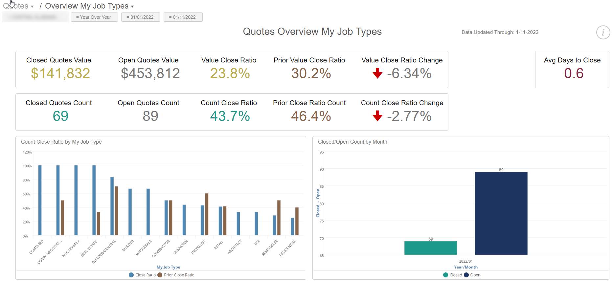This screenshot has height=281, width=613.
Task: Click the -2.77% Count Close Ratio Change
Action: [x=409, y=116]
